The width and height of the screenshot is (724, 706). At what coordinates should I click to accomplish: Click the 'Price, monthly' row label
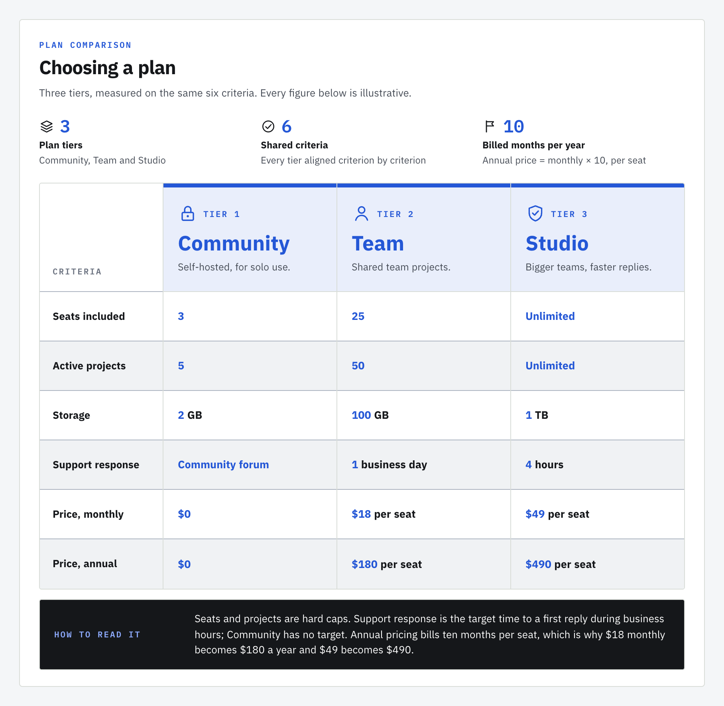(88, 514)
